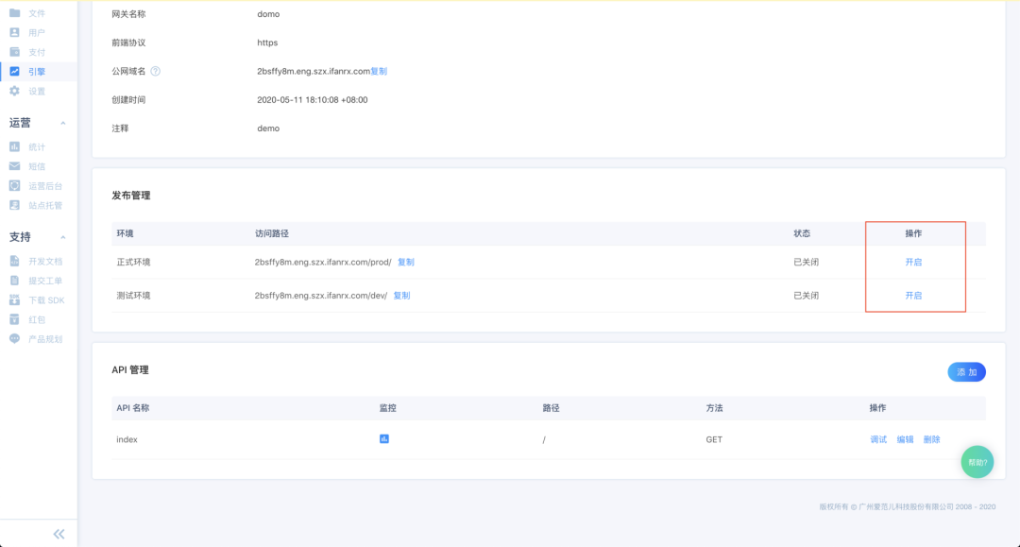Open monitoring chart icon for index API
This screenshot has height=547, width=1020.
pyautogui.click(x=384, y=439)
